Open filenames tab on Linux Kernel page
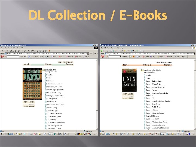 (168, 65)
